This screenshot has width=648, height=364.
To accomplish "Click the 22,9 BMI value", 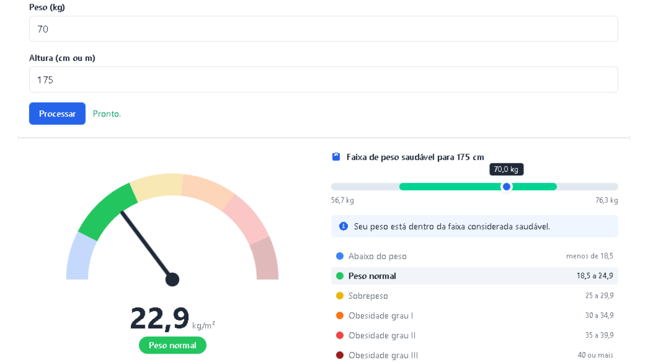I will point(160,319).
